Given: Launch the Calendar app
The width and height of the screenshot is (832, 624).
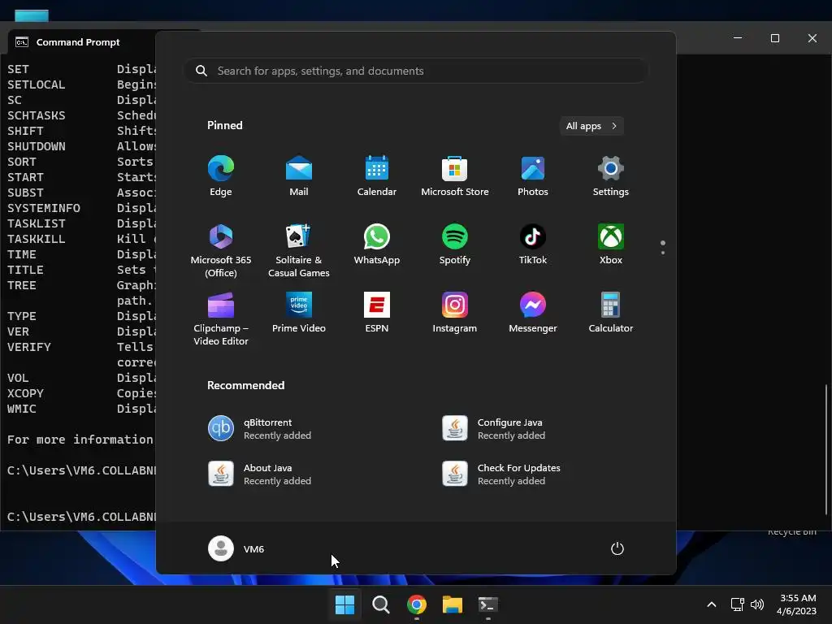Looking at the screenshot, I should coord(377,176).
